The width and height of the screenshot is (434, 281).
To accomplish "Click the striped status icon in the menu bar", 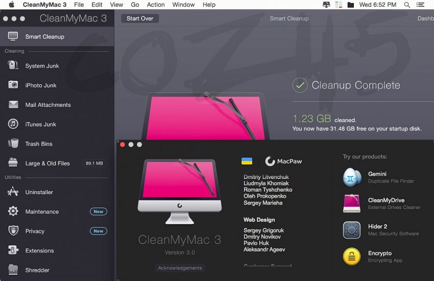I will pyautogui.click(x=339, y=5).
